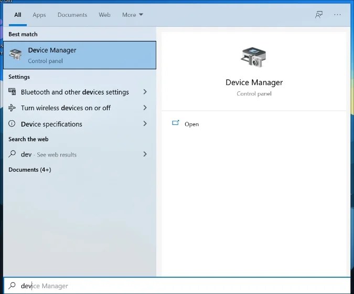Click the Documents (4+) heading
Screen dimensions: 354x294
30,170
